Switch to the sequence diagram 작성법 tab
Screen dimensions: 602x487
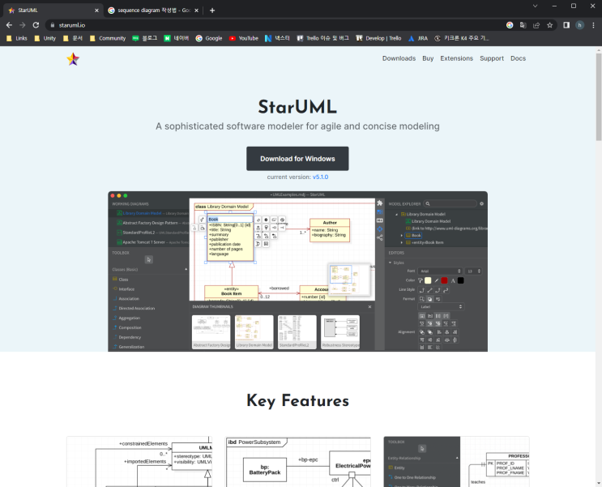point(153,11)
